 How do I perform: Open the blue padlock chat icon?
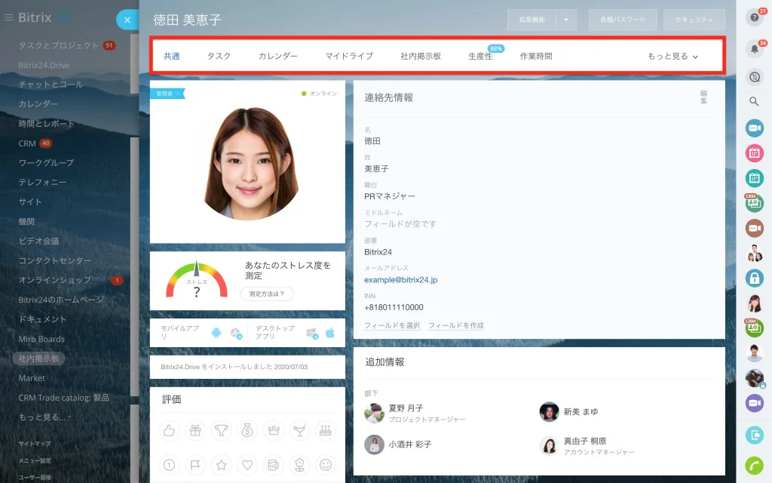click(x=754, y=278)
